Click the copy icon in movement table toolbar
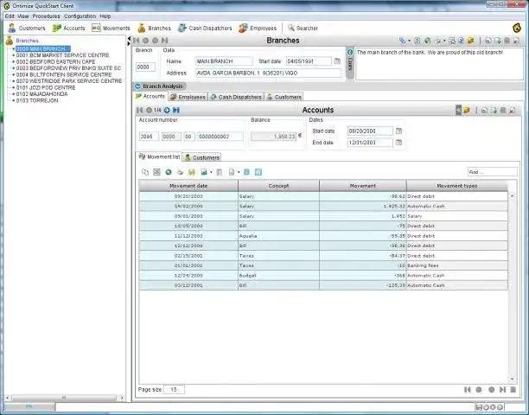Viewport: 529px width, 415px height. click(145, 172)
